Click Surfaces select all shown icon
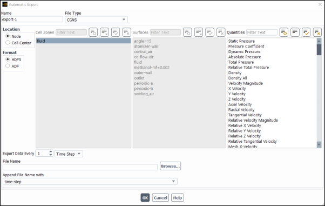This screenshot has height=206, width=325. [x=210, y=32]
